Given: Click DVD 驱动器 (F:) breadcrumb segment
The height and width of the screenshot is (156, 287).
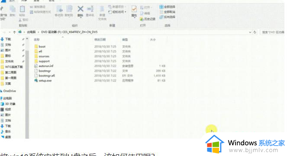Looking at the screenshot, I should (69, 32).
